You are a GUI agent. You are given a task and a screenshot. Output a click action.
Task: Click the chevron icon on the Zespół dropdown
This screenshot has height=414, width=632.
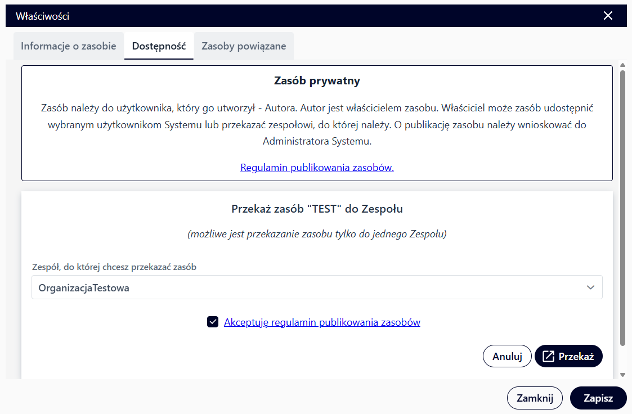coord(591,287)
